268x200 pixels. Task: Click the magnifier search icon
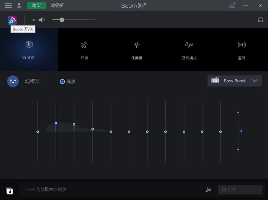(x=224, y=190)
